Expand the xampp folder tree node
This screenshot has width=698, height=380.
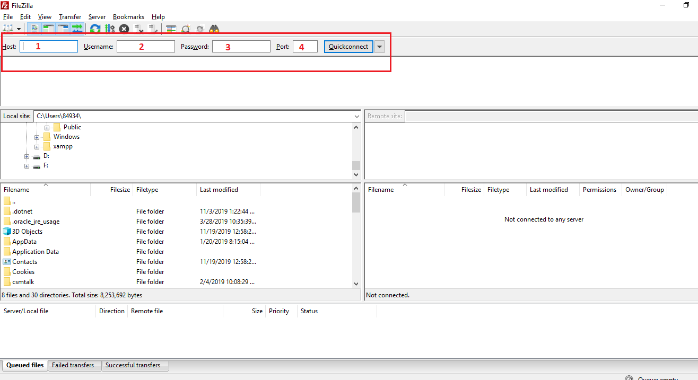coord(37,147)
